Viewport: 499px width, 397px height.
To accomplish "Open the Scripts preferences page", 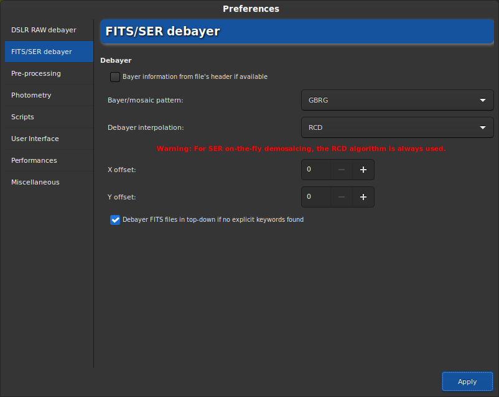I will point(23,117).
